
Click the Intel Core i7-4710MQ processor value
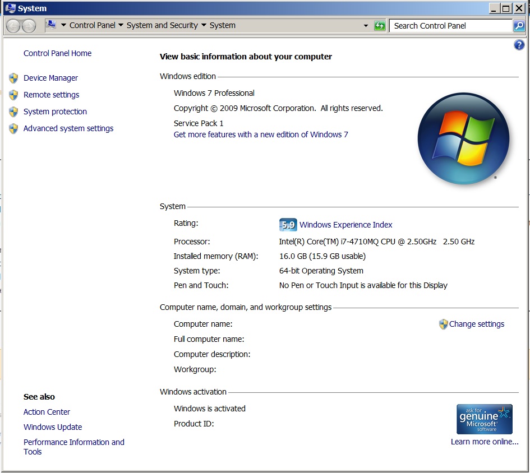(376, 242)
